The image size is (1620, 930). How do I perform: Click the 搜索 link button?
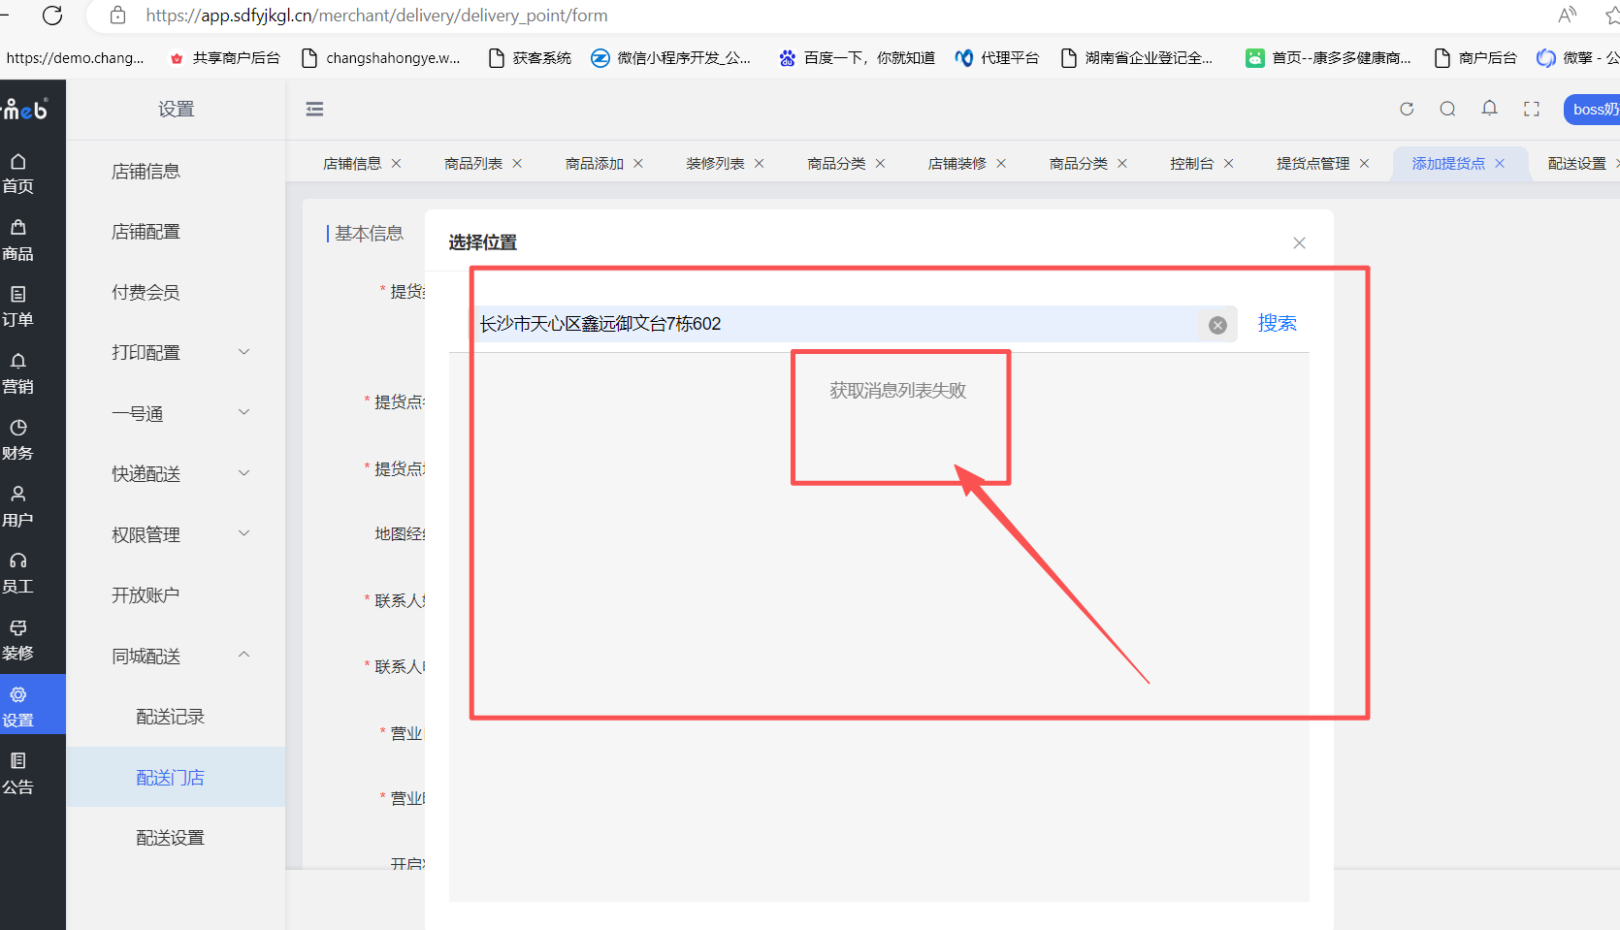(x=1277, y=323)
